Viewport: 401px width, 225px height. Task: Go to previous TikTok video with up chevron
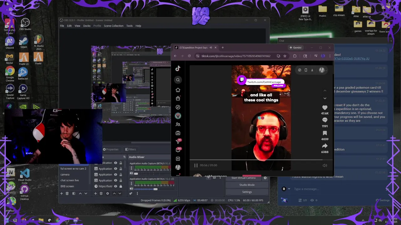click(325, 91)
